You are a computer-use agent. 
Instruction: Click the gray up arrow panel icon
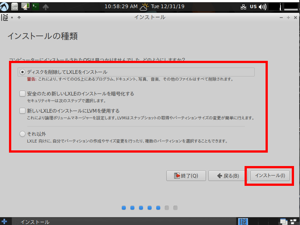click(x=46, y=7)
